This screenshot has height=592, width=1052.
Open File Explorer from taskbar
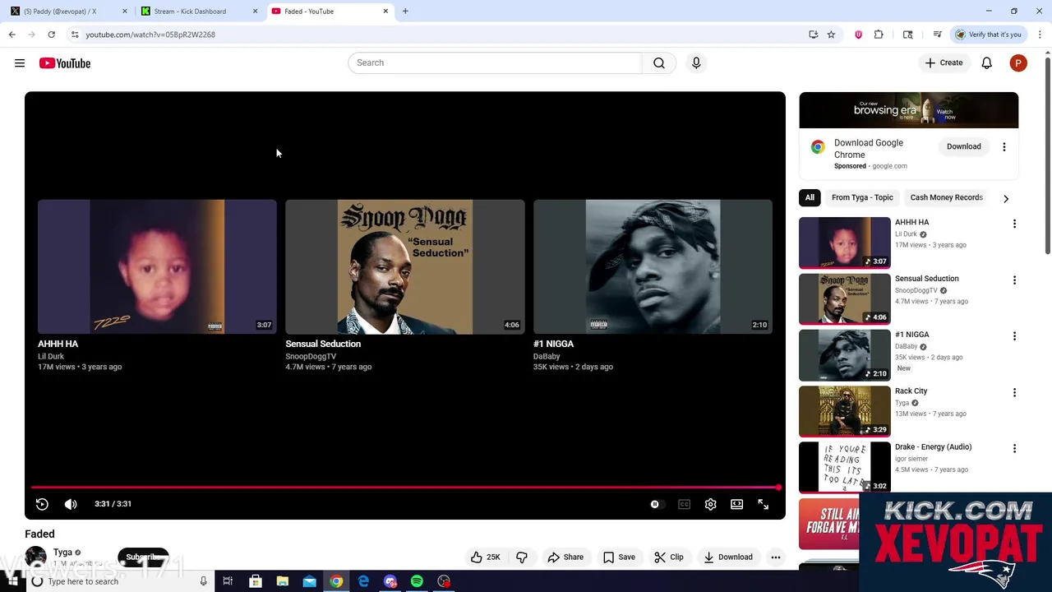(282, 581)
